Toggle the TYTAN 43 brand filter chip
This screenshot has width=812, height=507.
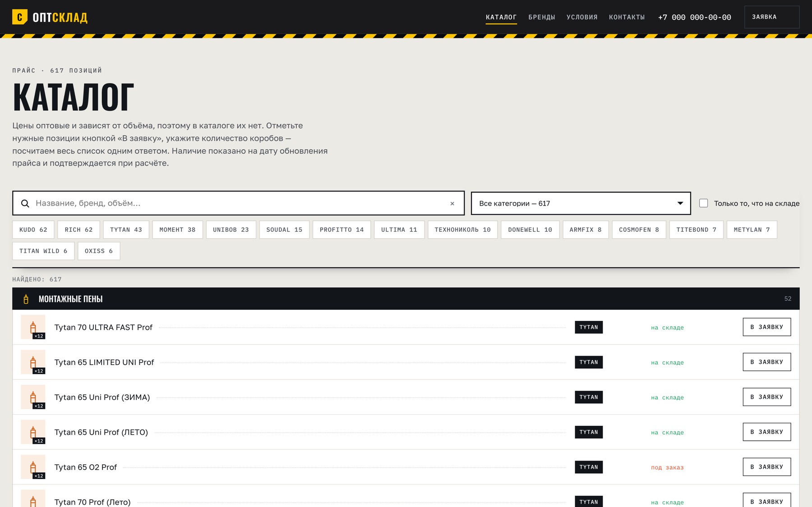click(x=126, y=230)
